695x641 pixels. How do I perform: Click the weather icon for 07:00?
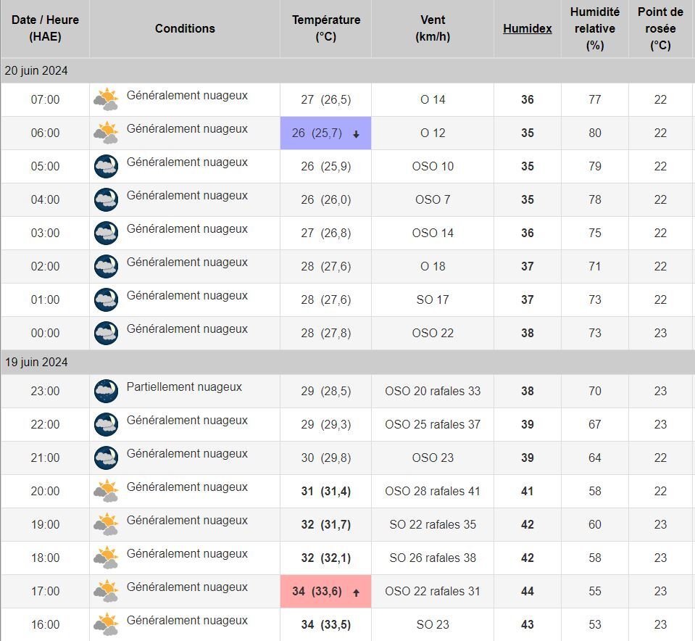coord(106,99)
